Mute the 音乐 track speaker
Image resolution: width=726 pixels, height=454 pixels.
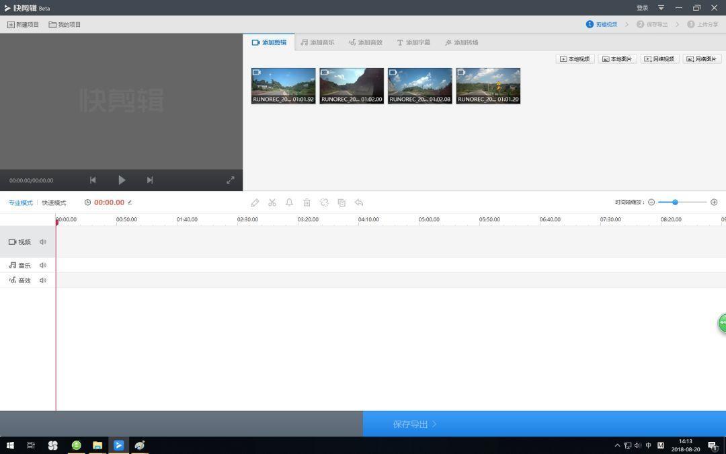click(x=43, y=265)
